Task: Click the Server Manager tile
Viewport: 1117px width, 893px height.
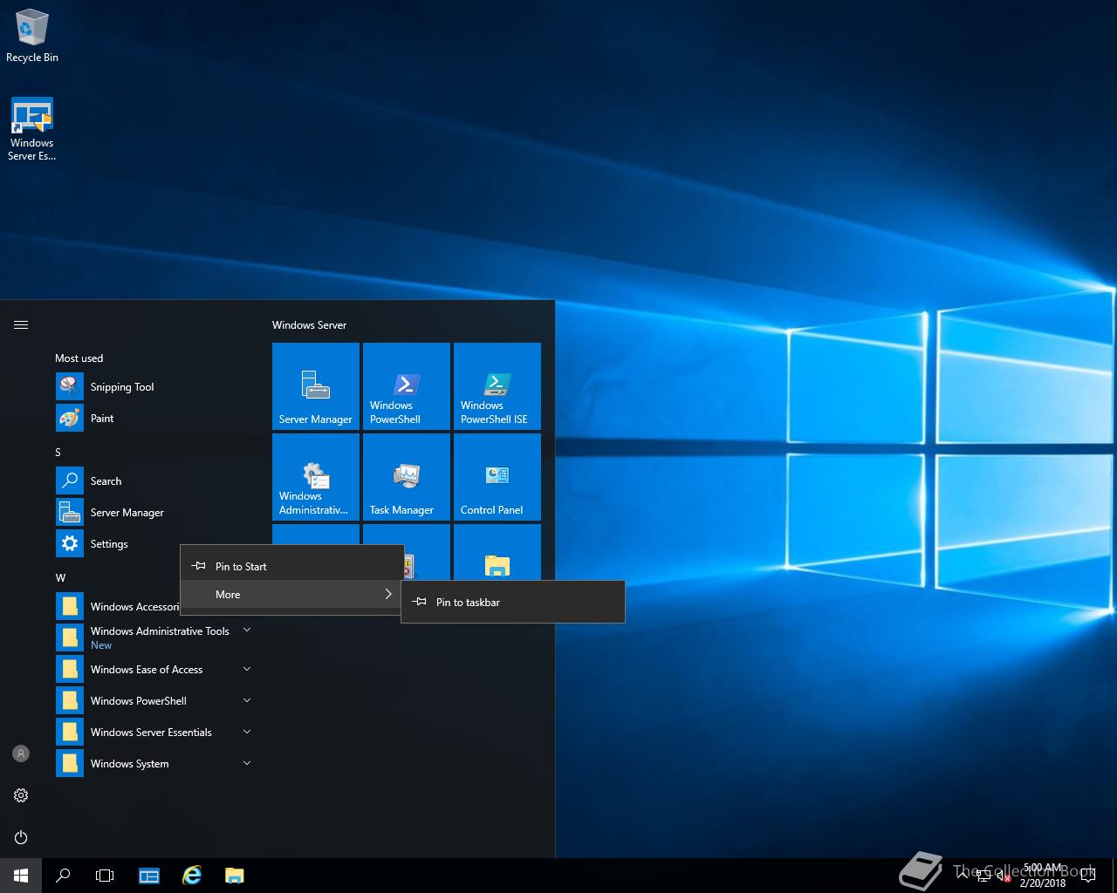Action: pos(316,386)
